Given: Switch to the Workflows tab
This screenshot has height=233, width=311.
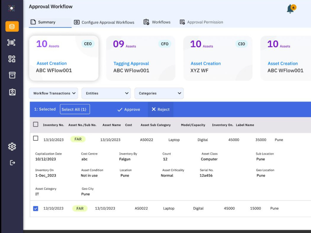Looking at the screenshot, I should pyautogui.click(x=157, y=22).
